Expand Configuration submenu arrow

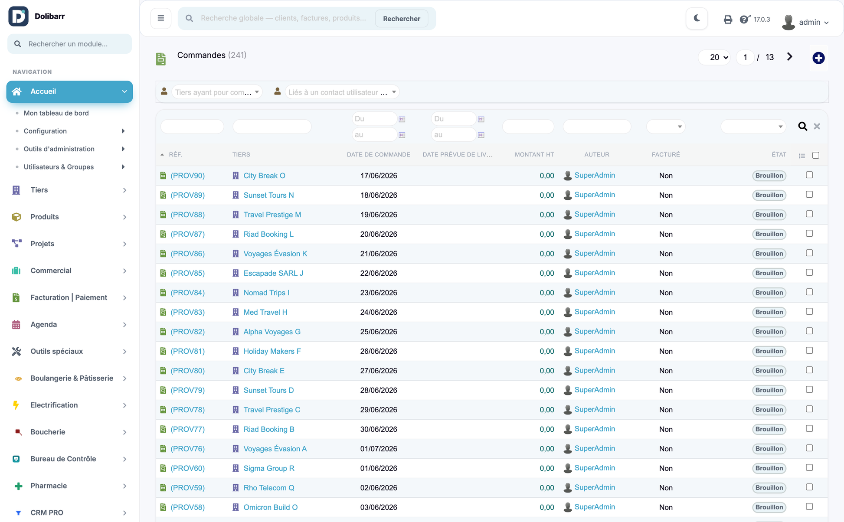(x=123, y=131)
